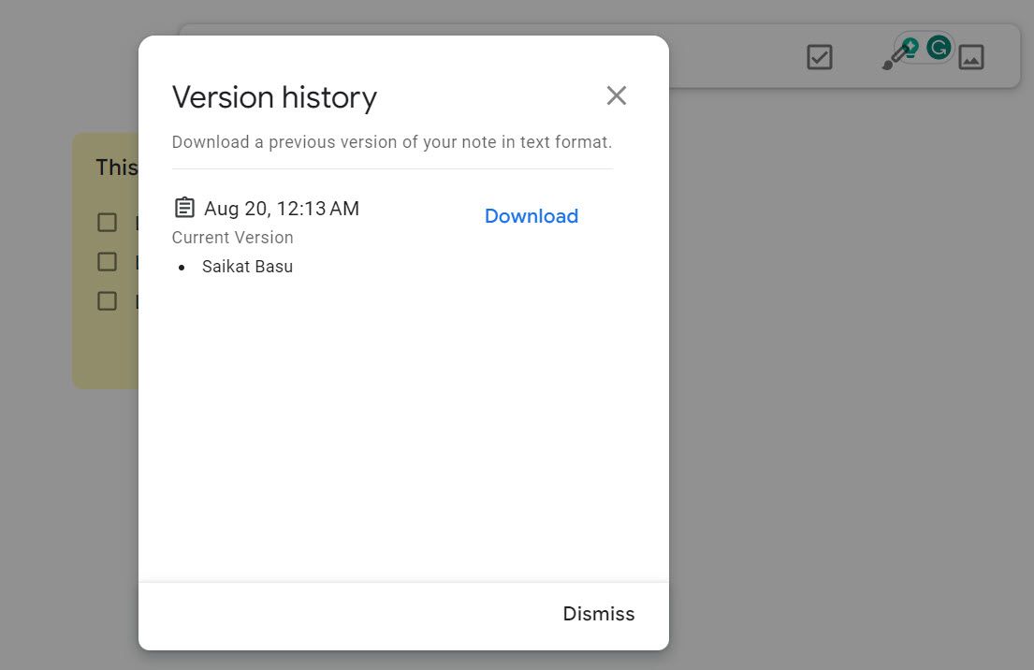Select the checklist icon in note toolbar
The width and height of the screenshot is (1034, 670).
coord(819,57)
